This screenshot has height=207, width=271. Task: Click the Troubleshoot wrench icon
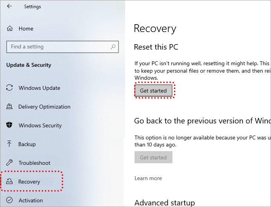pyautogui.click(x=10, y=163)
